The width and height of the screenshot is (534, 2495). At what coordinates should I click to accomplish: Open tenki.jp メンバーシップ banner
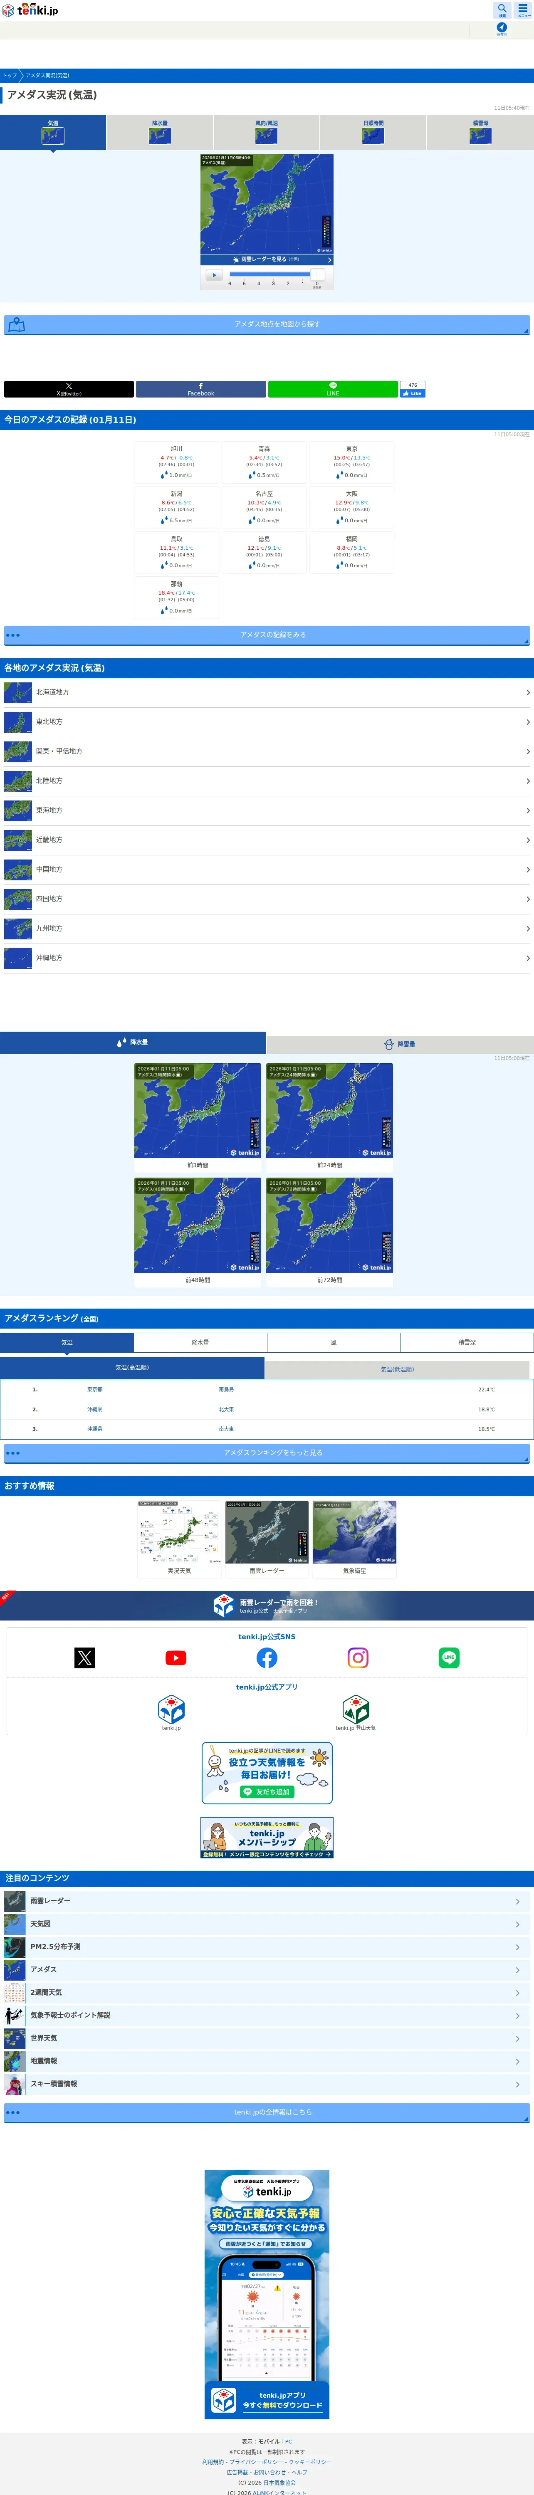pos(267,1837)
